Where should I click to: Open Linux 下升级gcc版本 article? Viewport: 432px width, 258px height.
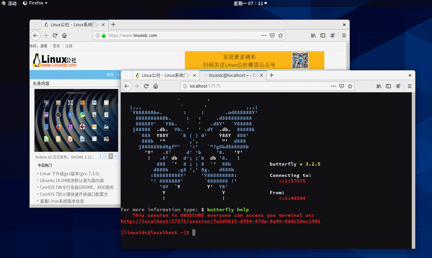click(70, 173)
